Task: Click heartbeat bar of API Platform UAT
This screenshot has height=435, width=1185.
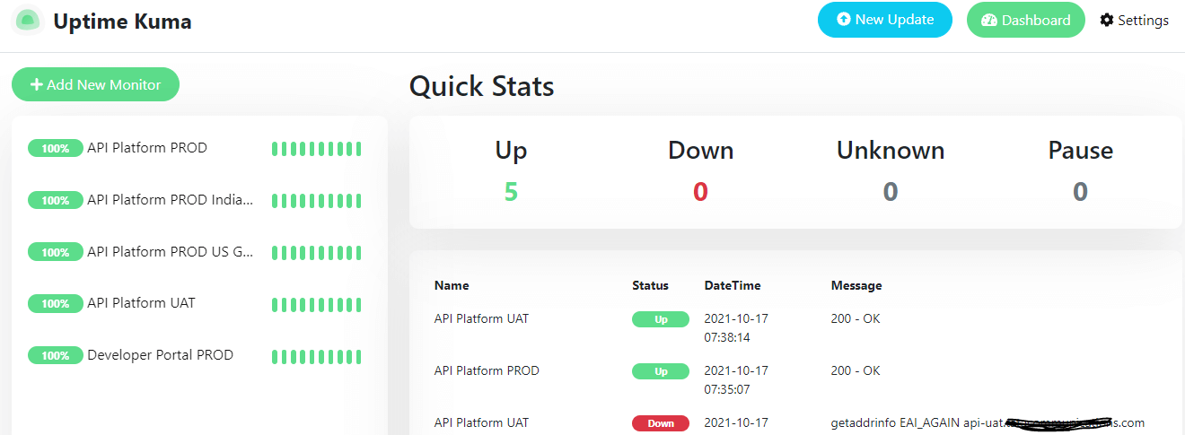Action: tap(316, 304)
